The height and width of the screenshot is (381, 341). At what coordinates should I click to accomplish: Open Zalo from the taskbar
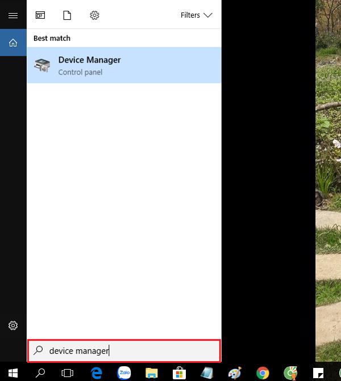click(124, 373)
